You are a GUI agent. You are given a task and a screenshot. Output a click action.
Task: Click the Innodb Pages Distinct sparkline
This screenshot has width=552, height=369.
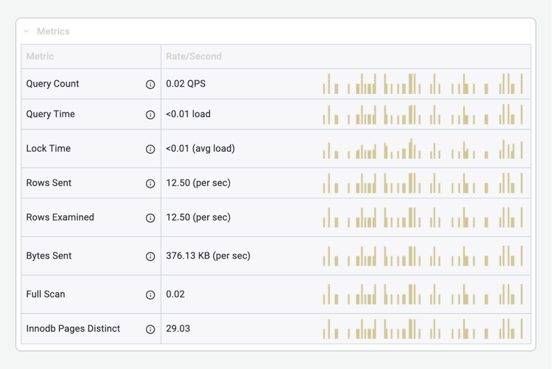pyautogui.click(x=423, y=329)
